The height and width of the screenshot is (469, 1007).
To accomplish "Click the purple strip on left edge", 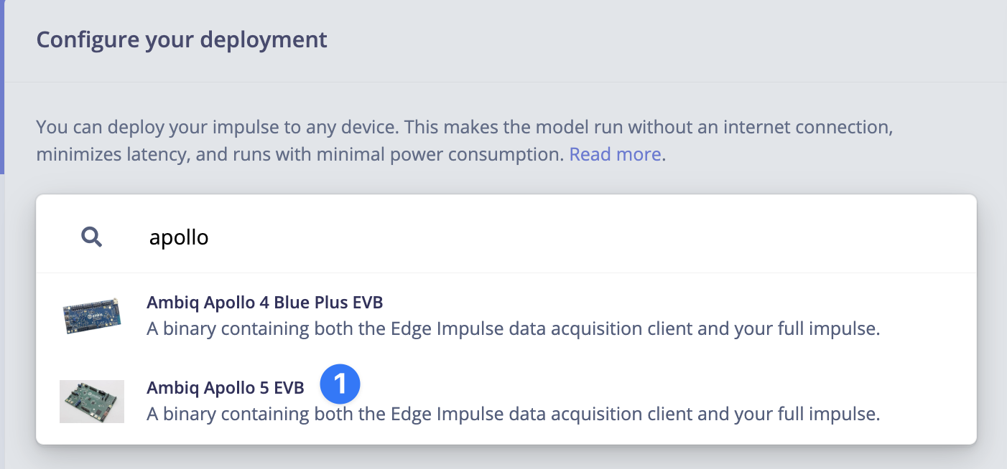I will point(2,86).
